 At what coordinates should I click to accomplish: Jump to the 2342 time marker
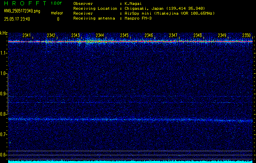51,35
